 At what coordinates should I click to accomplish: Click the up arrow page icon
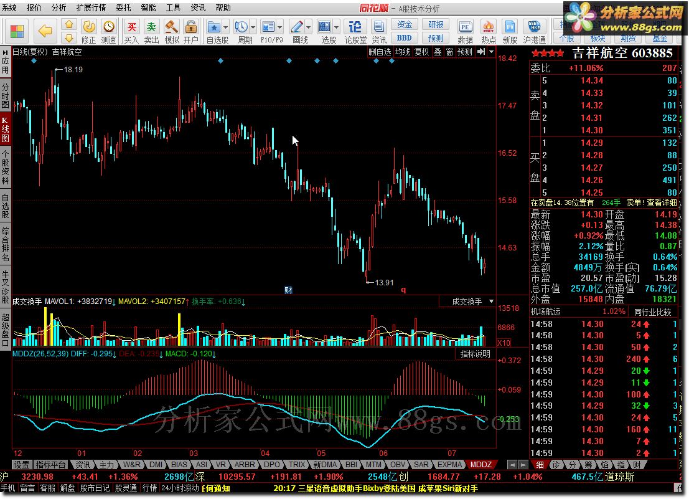[x=69, y=25]
